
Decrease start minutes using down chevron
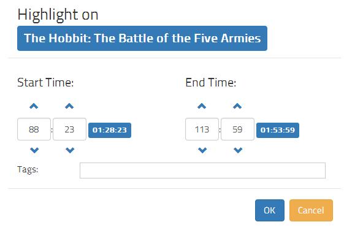tap(34, 150)
